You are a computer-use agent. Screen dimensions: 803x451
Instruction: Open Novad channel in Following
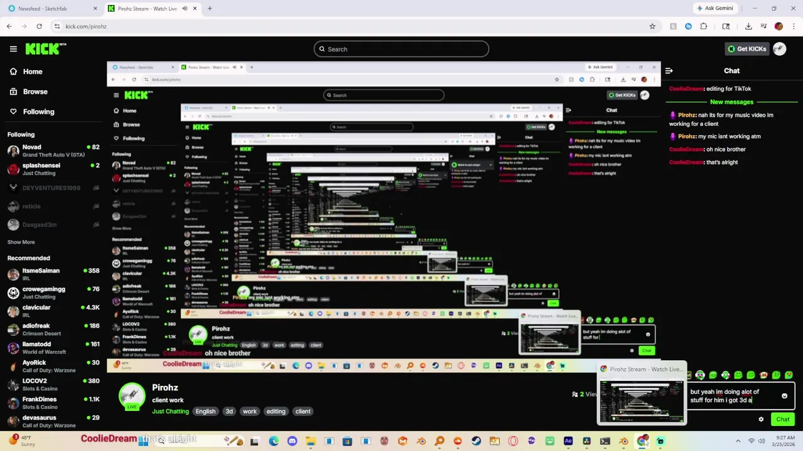tap(53, 151)
